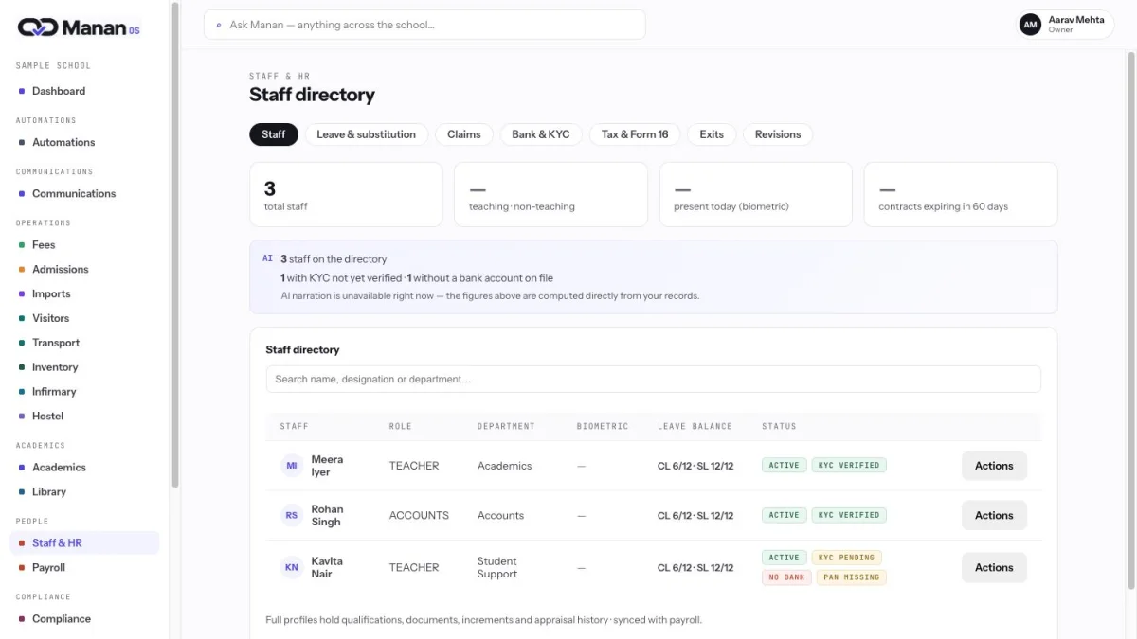Switch to the Exits tab
1137x639 pixels.
pos(712,134)
